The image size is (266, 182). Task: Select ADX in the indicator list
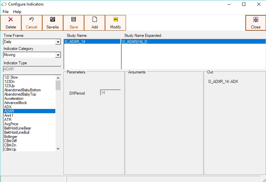click(x=8, y=107)
